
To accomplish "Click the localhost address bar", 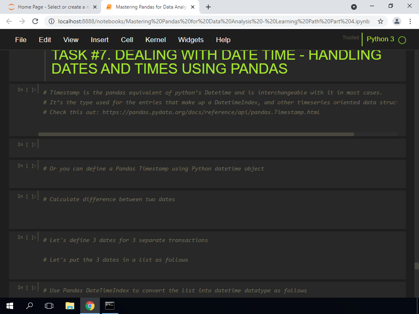I will click(214, 21).
